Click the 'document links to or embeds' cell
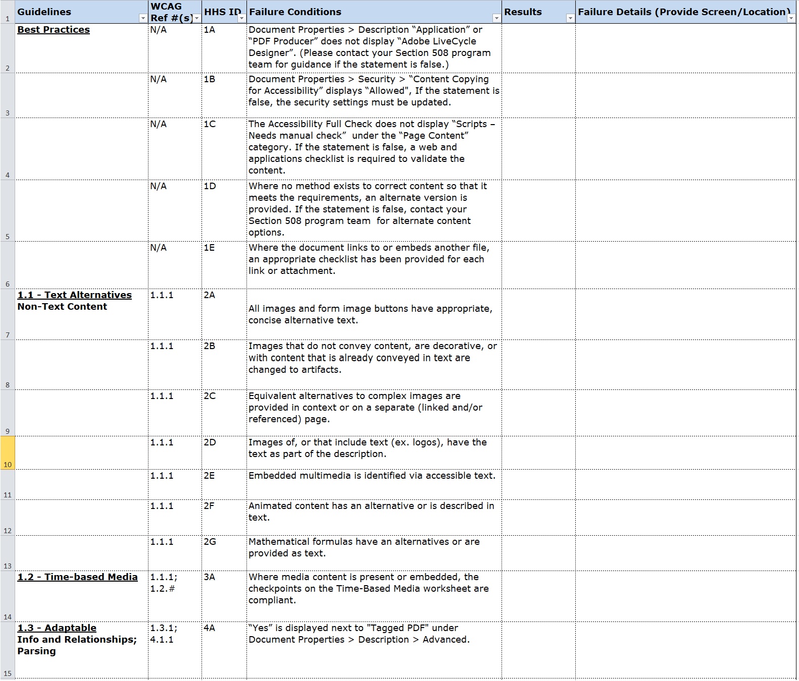The height and width of the screenshot is (681, 799). (374, 265)
